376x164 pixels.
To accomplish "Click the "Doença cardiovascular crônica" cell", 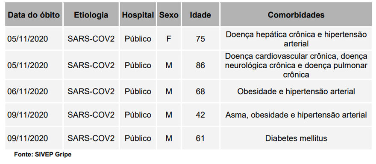I will 296,65.
